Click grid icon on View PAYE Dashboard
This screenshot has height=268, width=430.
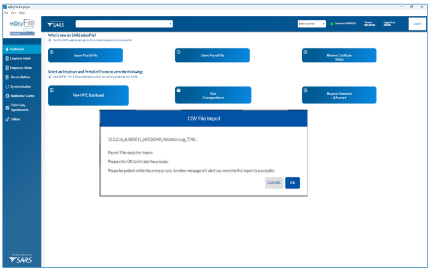(x=52, y=90)
